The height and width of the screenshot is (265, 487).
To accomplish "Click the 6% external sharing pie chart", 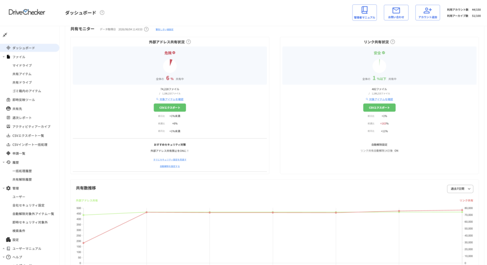I will click(x=170, y=66).
